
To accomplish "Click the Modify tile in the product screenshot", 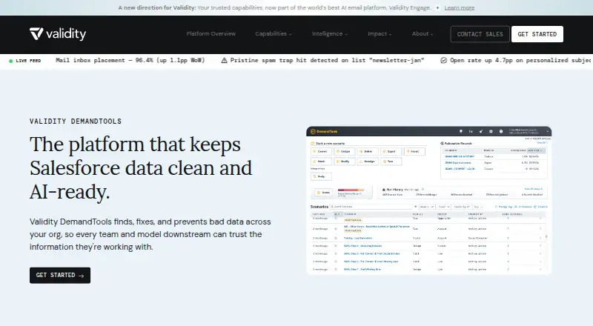I will point(345,162).
